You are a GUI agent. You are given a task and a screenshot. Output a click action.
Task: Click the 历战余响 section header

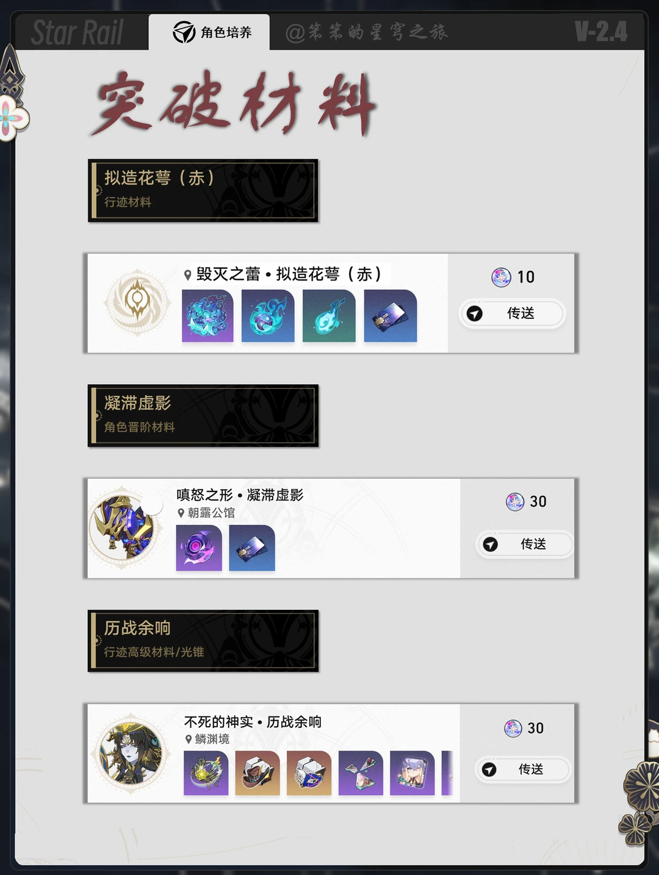203,640
